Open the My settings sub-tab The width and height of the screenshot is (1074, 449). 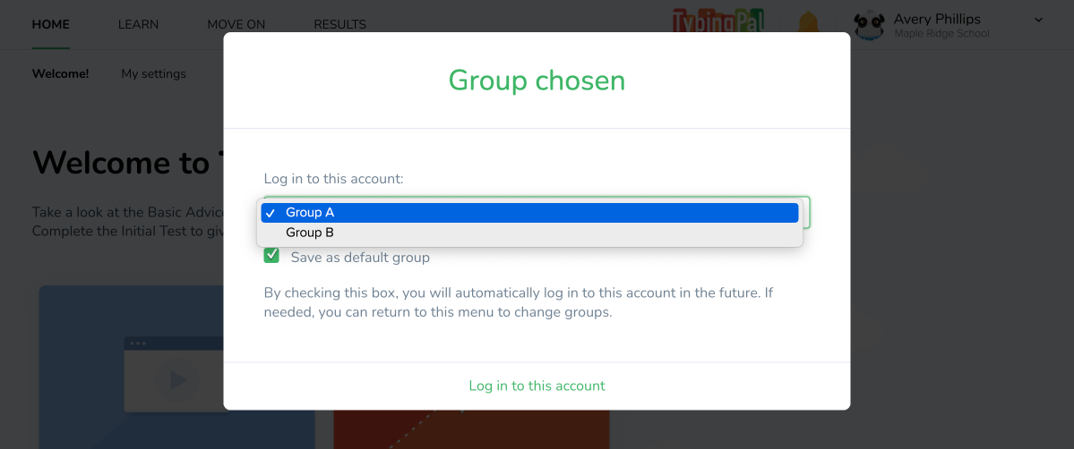point(153,73)
